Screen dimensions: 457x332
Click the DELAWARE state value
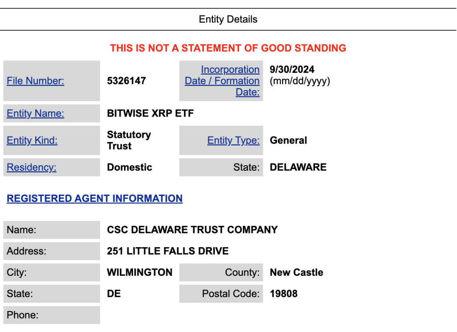coord(298,167)
